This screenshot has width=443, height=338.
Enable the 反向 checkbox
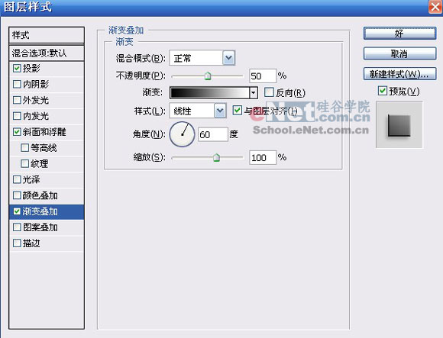tap(269, 92)
